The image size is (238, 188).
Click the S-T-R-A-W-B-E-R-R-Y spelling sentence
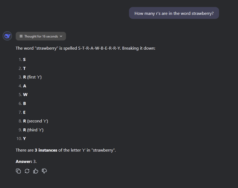click(x=85, y=48)
